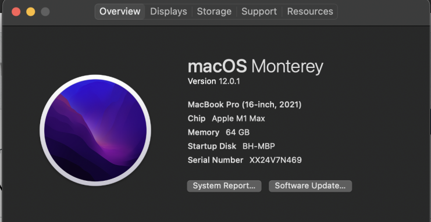Open System Report
This screenshot has height=222, width=431.
(225, 186)
